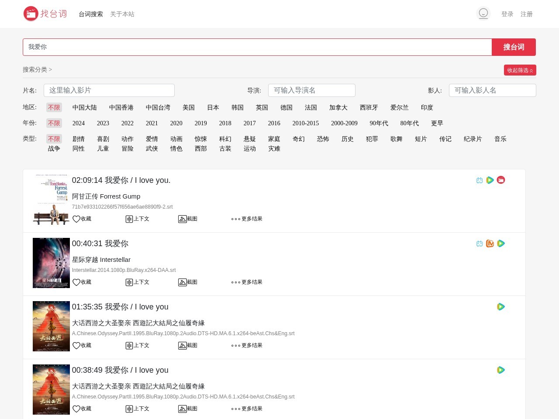Click the smiley avatar icon in header
This screenshot has width=559, height=419.
tap(483, 14)
